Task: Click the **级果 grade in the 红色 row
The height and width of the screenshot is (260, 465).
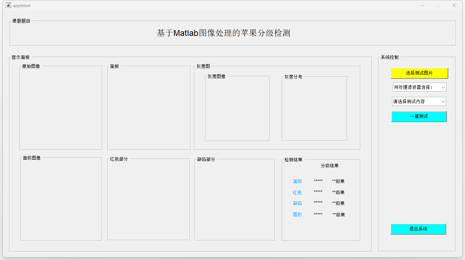Action: coord(338,192)
